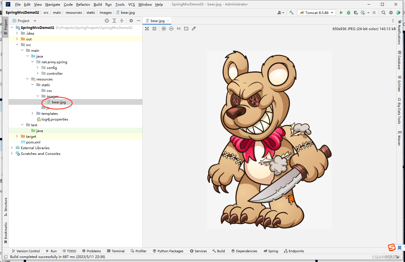Open Maven tool window
405x262 pixels.
point(399,138)
